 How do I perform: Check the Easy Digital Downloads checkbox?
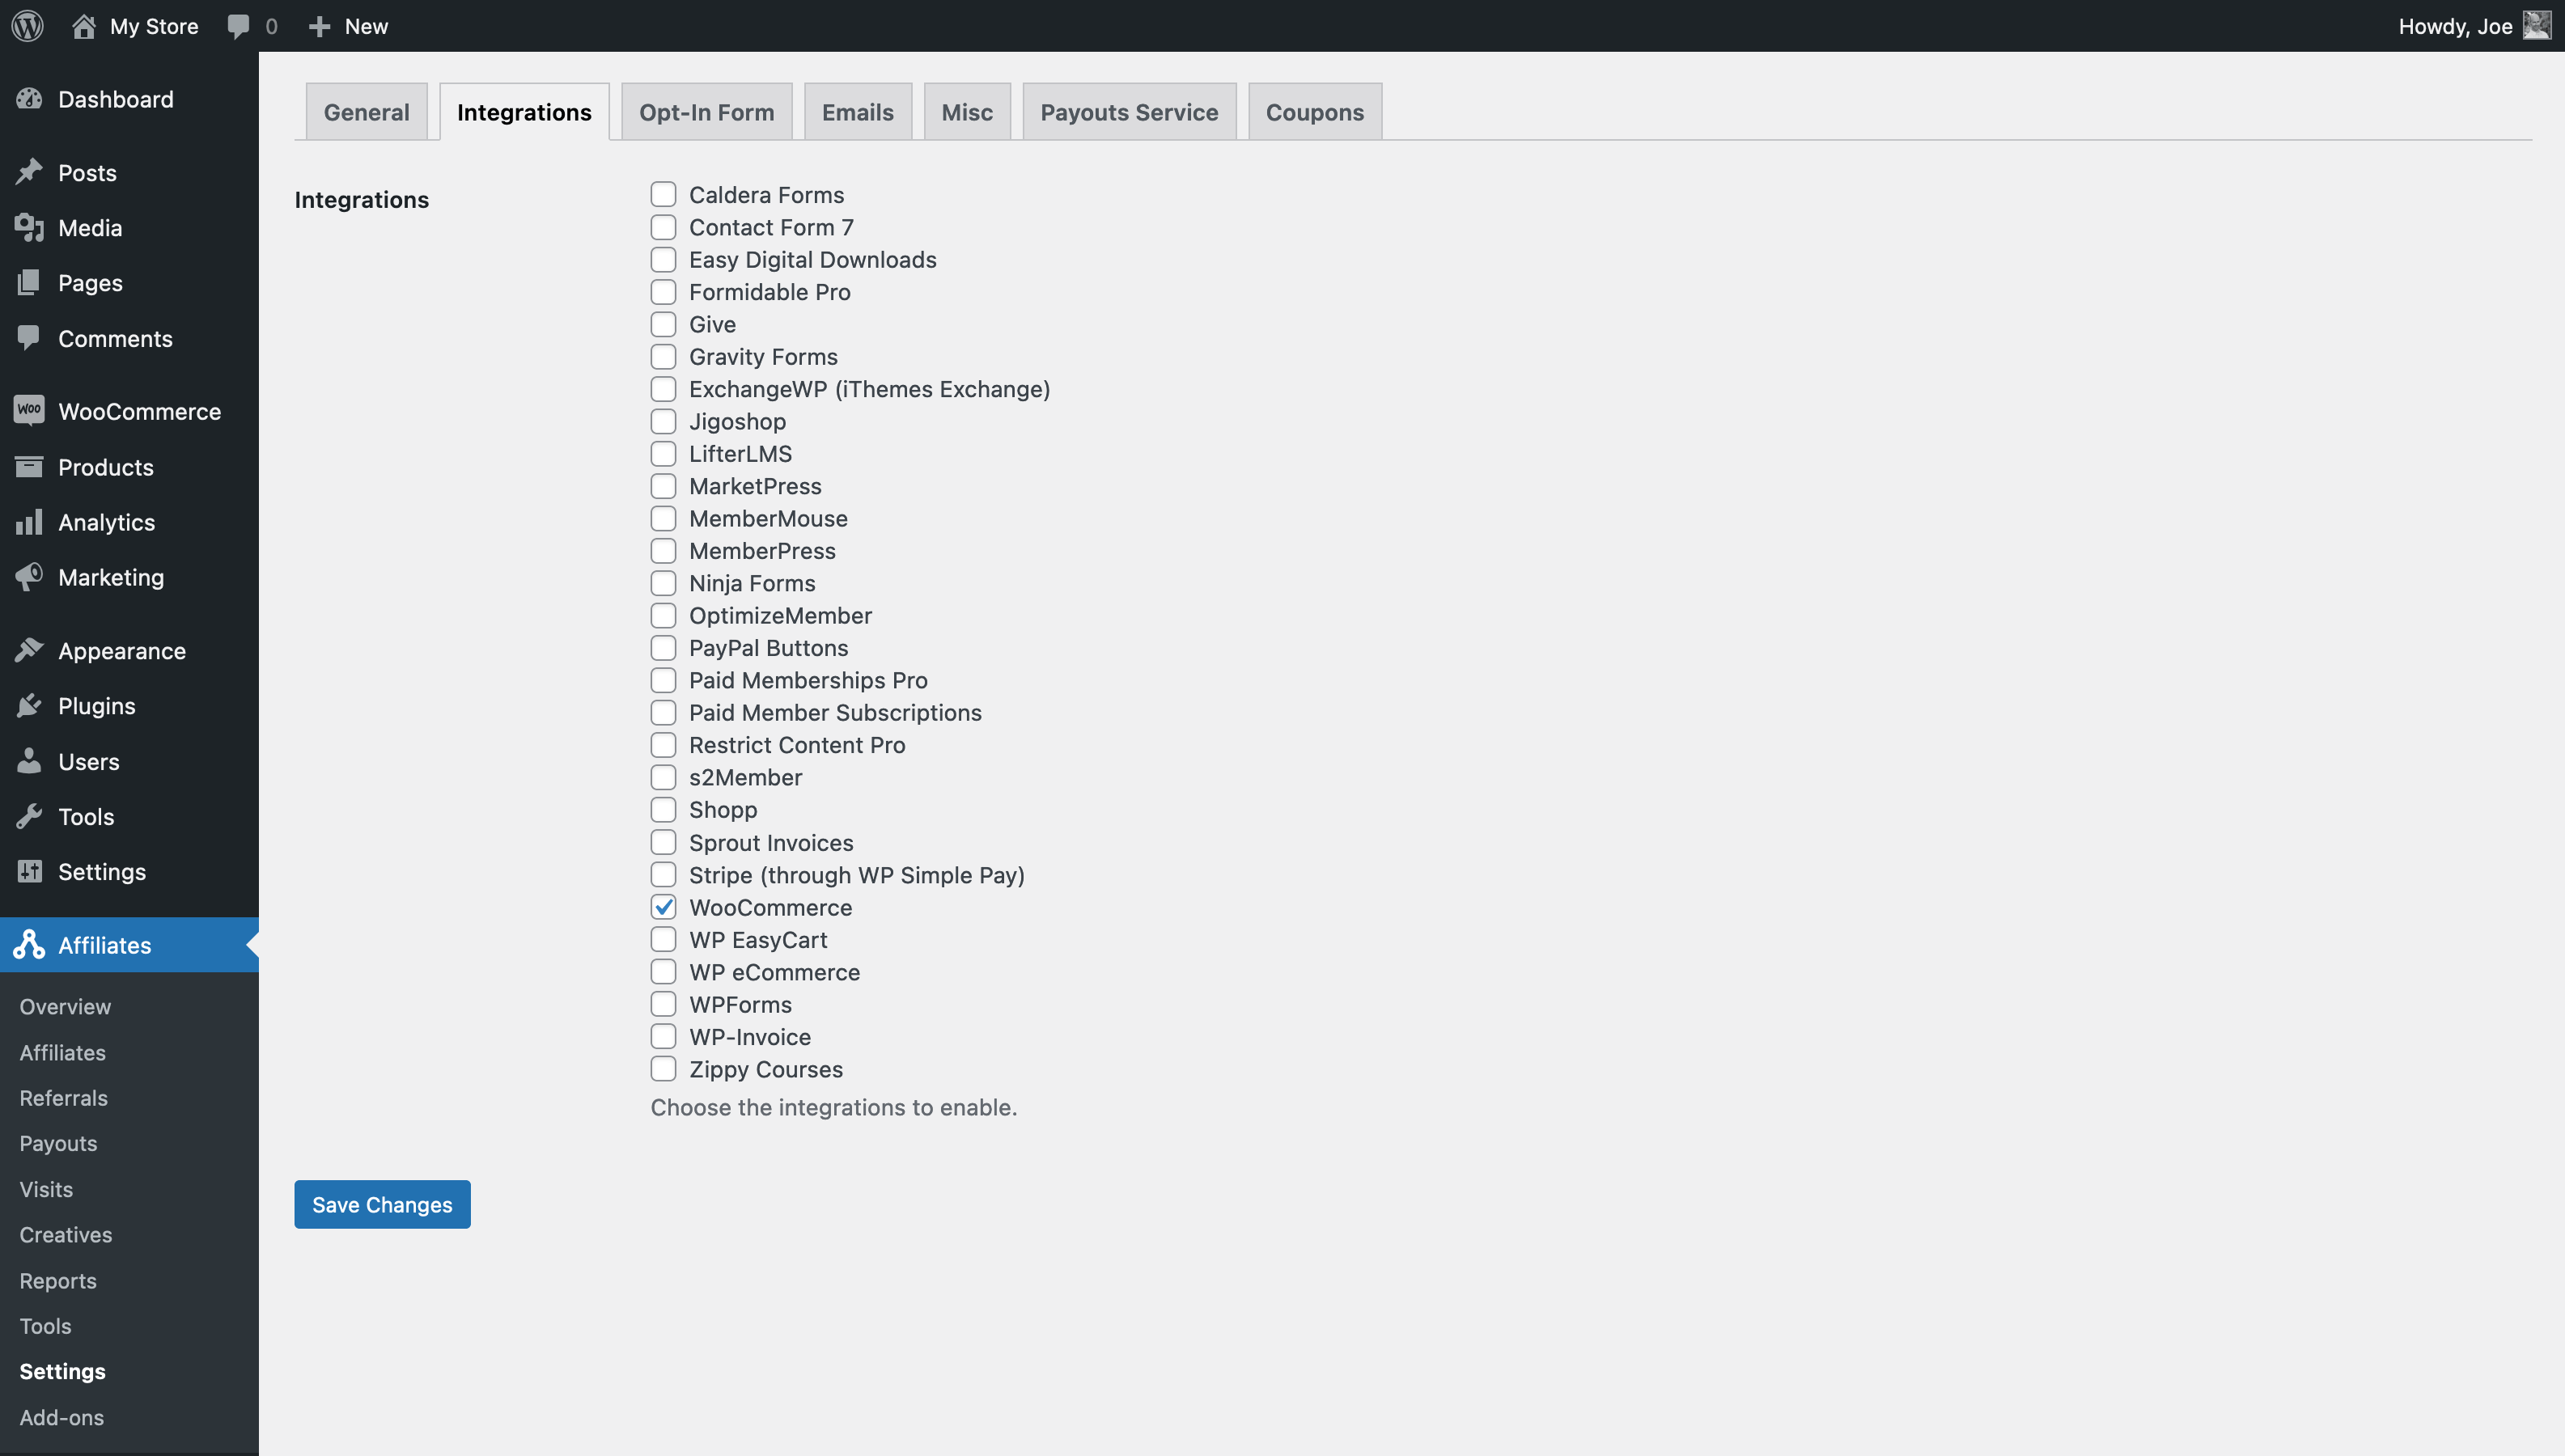(x=663, y=260)
